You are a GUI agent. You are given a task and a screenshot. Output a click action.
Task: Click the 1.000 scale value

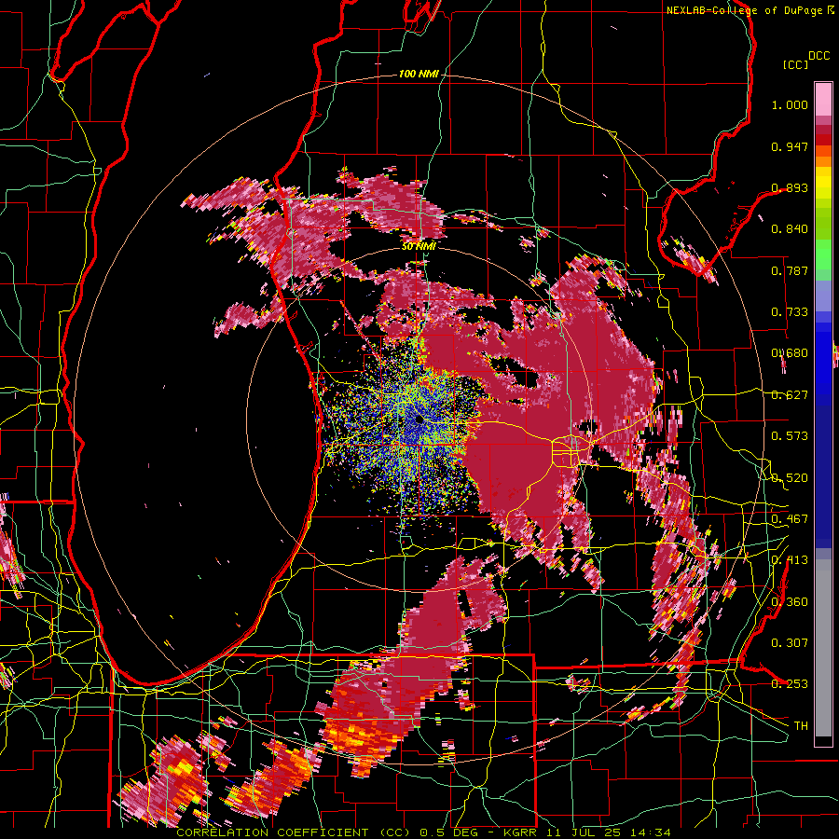tap(790, 104)
